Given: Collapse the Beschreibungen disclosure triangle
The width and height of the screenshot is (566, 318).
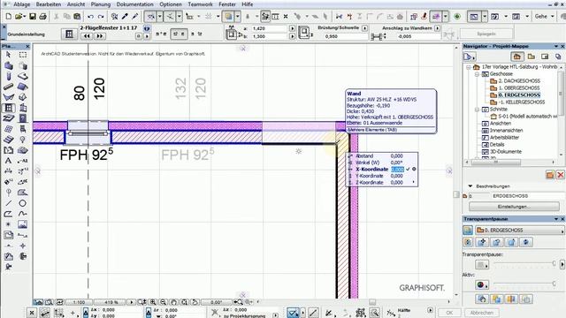Looking at the screenshot, I should click(x=470, y=186).
